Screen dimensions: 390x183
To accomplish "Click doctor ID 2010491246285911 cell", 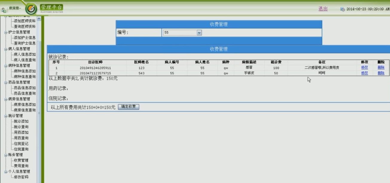I will point(95,68).
